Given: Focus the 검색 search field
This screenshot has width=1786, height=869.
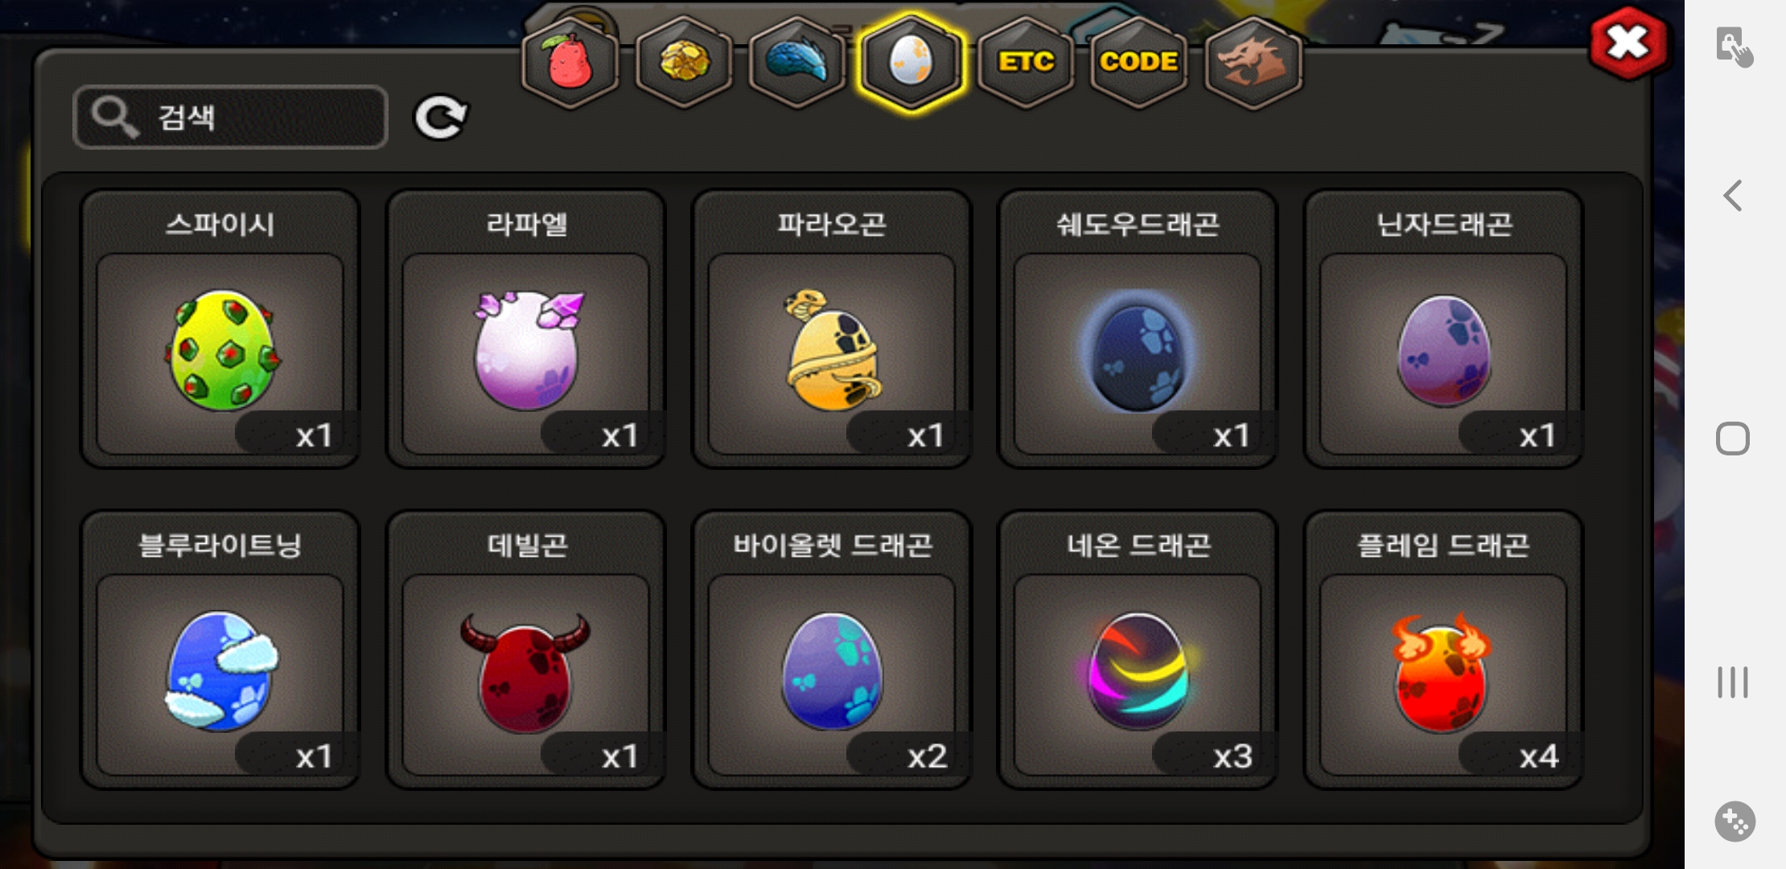Looking at the screenshot, I should tap(230, 117).
